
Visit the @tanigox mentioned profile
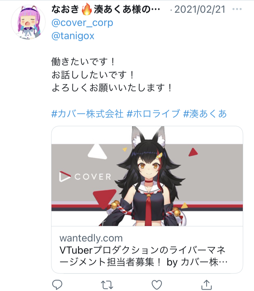point(73,36)
